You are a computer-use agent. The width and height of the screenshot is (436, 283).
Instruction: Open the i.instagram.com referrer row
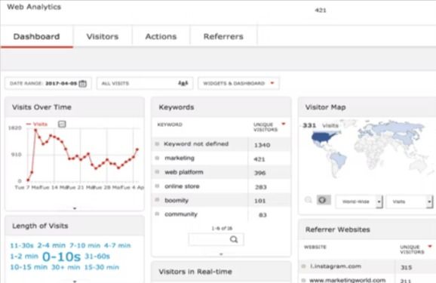pyautogui.click(x=367, y=266)
